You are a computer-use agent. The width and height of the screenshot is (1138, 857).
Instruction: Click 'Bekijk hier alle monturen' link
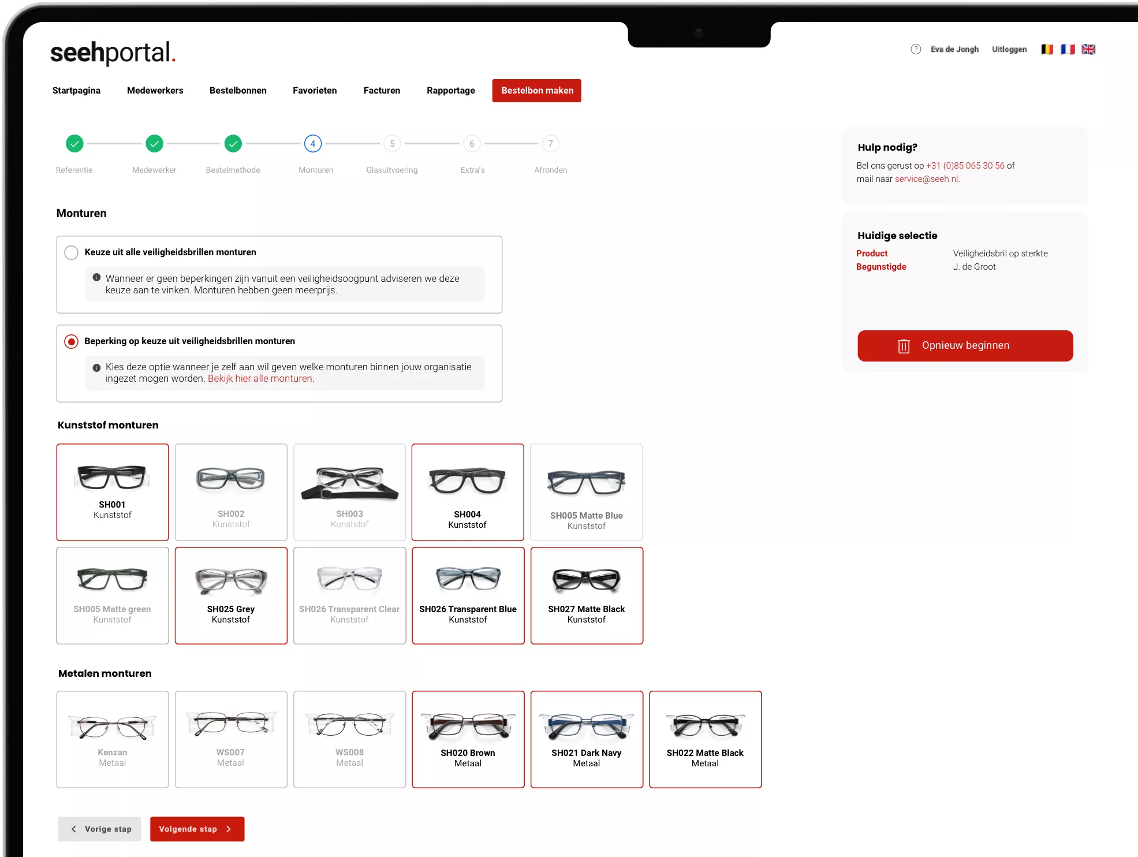260,379
